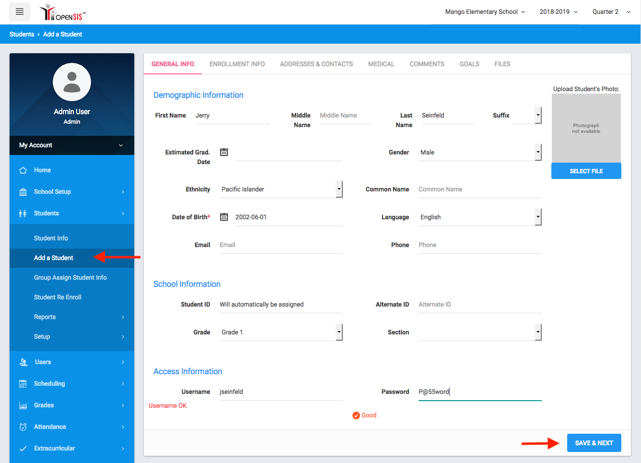641x463 pixels.
Task: Click the Grades chart icon in sidebar
Action: tap(23, 405)
